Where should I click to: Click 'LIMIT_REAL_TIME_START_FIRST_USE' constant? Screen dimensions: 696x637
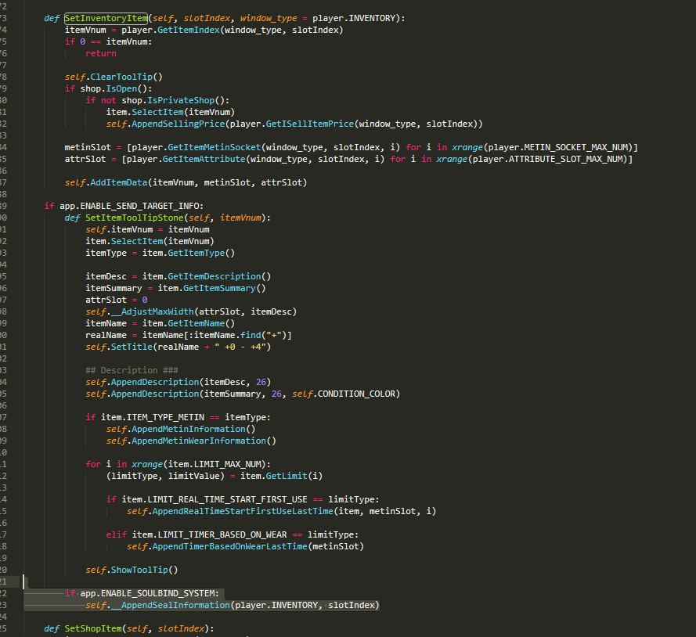(x=227, y=499)
